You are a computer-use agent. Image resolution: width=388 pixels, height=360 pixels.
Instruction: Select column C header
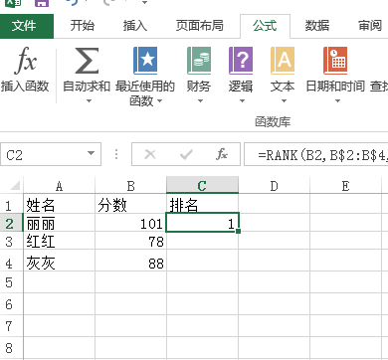(202, 185)
